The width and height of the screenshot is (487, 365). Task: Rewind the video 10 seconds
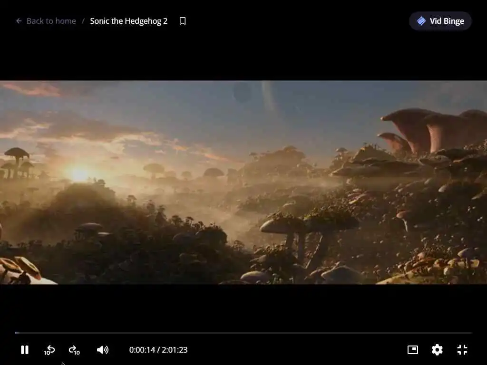pyautogui.click(x=49, y=350)
